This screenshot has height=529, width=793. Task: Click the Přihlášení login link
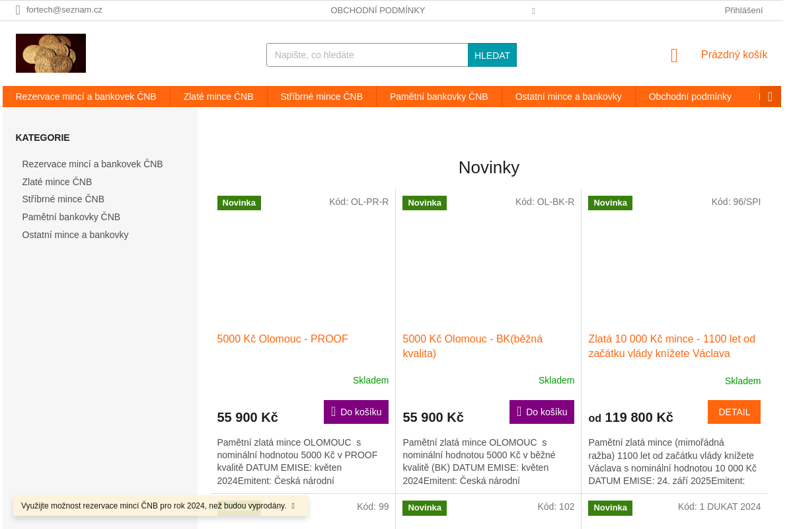pyautogui.click(x=743, y=10)
